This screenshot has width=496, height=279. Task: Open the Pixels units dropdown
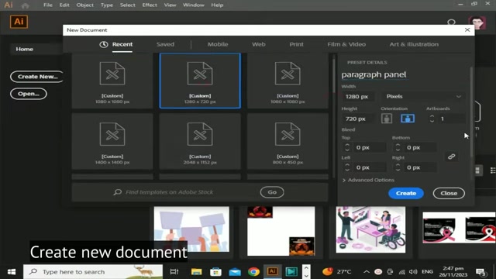coord(424,96)
